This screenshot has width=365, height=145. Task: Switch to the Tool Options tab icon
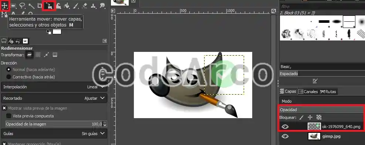pyautogui.click(x=4, y=41)
